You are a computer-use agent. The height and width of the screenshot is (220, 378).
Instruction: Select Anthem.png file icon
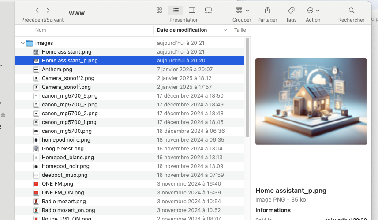click(36, 70)
